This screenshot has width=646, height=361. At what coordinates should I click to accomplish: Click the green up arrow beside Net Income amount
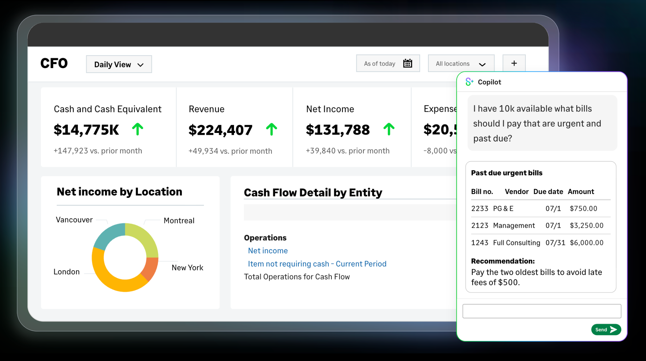(389, 129)
